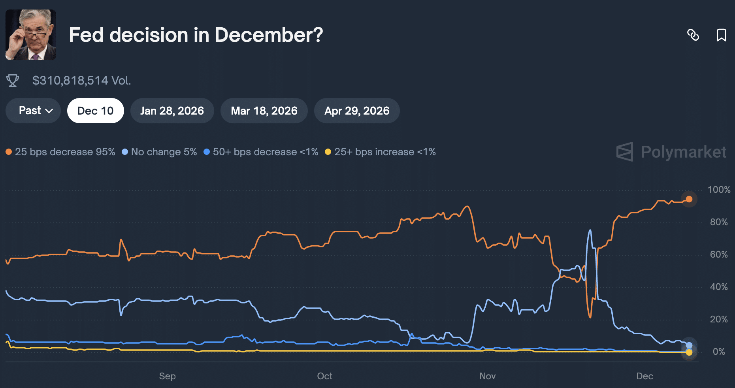Collapse the Past date selector
The height and width of the screenshot is (388, 735).
33,111
